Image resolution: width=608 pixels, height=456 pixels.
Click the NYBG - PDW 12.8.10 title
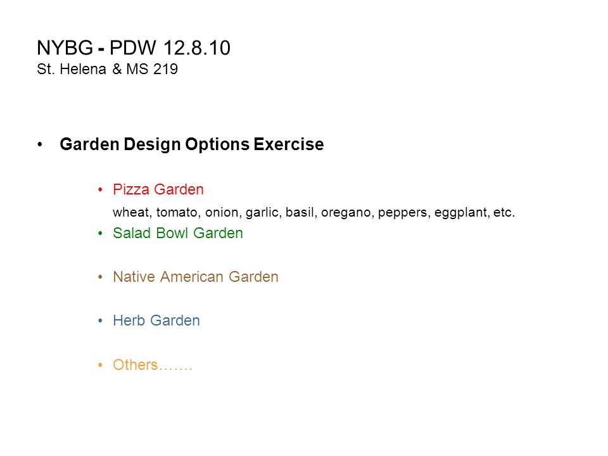[x=134, y=48]
